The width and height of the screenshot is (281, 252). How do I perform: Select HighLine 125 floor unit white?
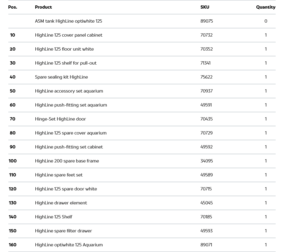coord(64,49)
